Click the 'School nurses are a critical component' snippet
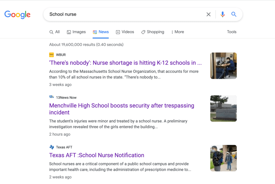 tap(120, 167)
